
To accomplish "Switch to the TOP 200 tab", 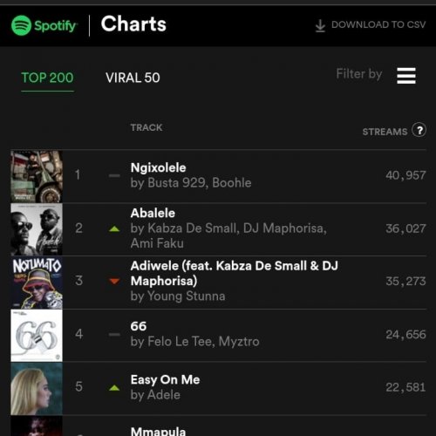I will [47, 78].
